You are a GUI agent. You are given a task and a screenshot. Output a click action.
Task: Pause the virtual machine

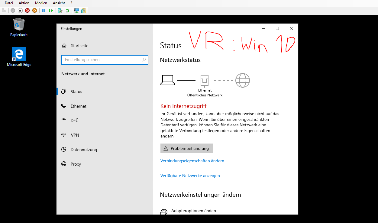tap(44, 11)
